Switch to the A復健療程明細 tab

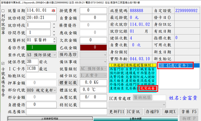tap(50, 119)
